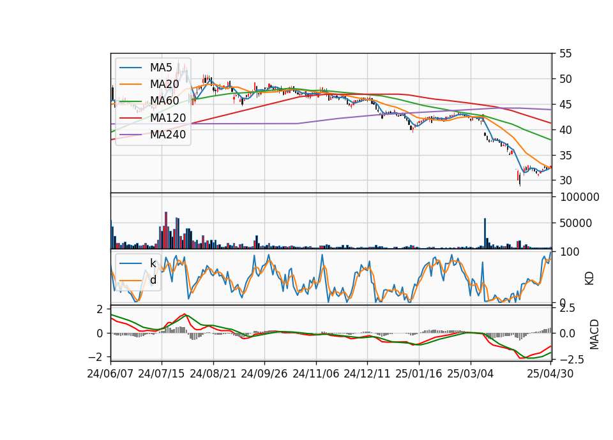Click the price axis value 45

pos(566,105)
